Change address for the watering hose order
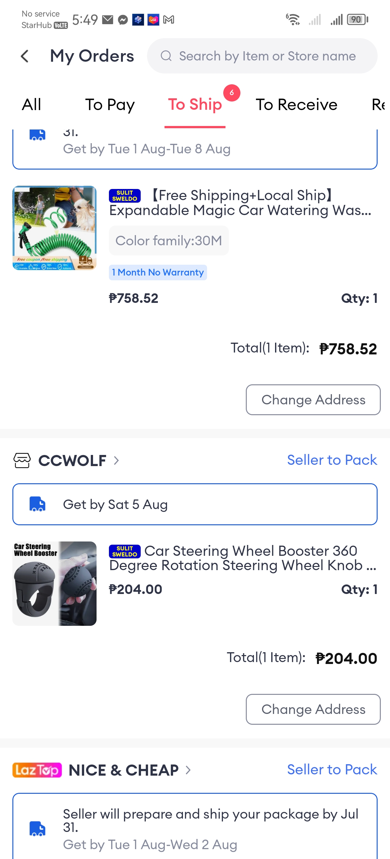This screenshot has height=859, width=390. point(313,400)
